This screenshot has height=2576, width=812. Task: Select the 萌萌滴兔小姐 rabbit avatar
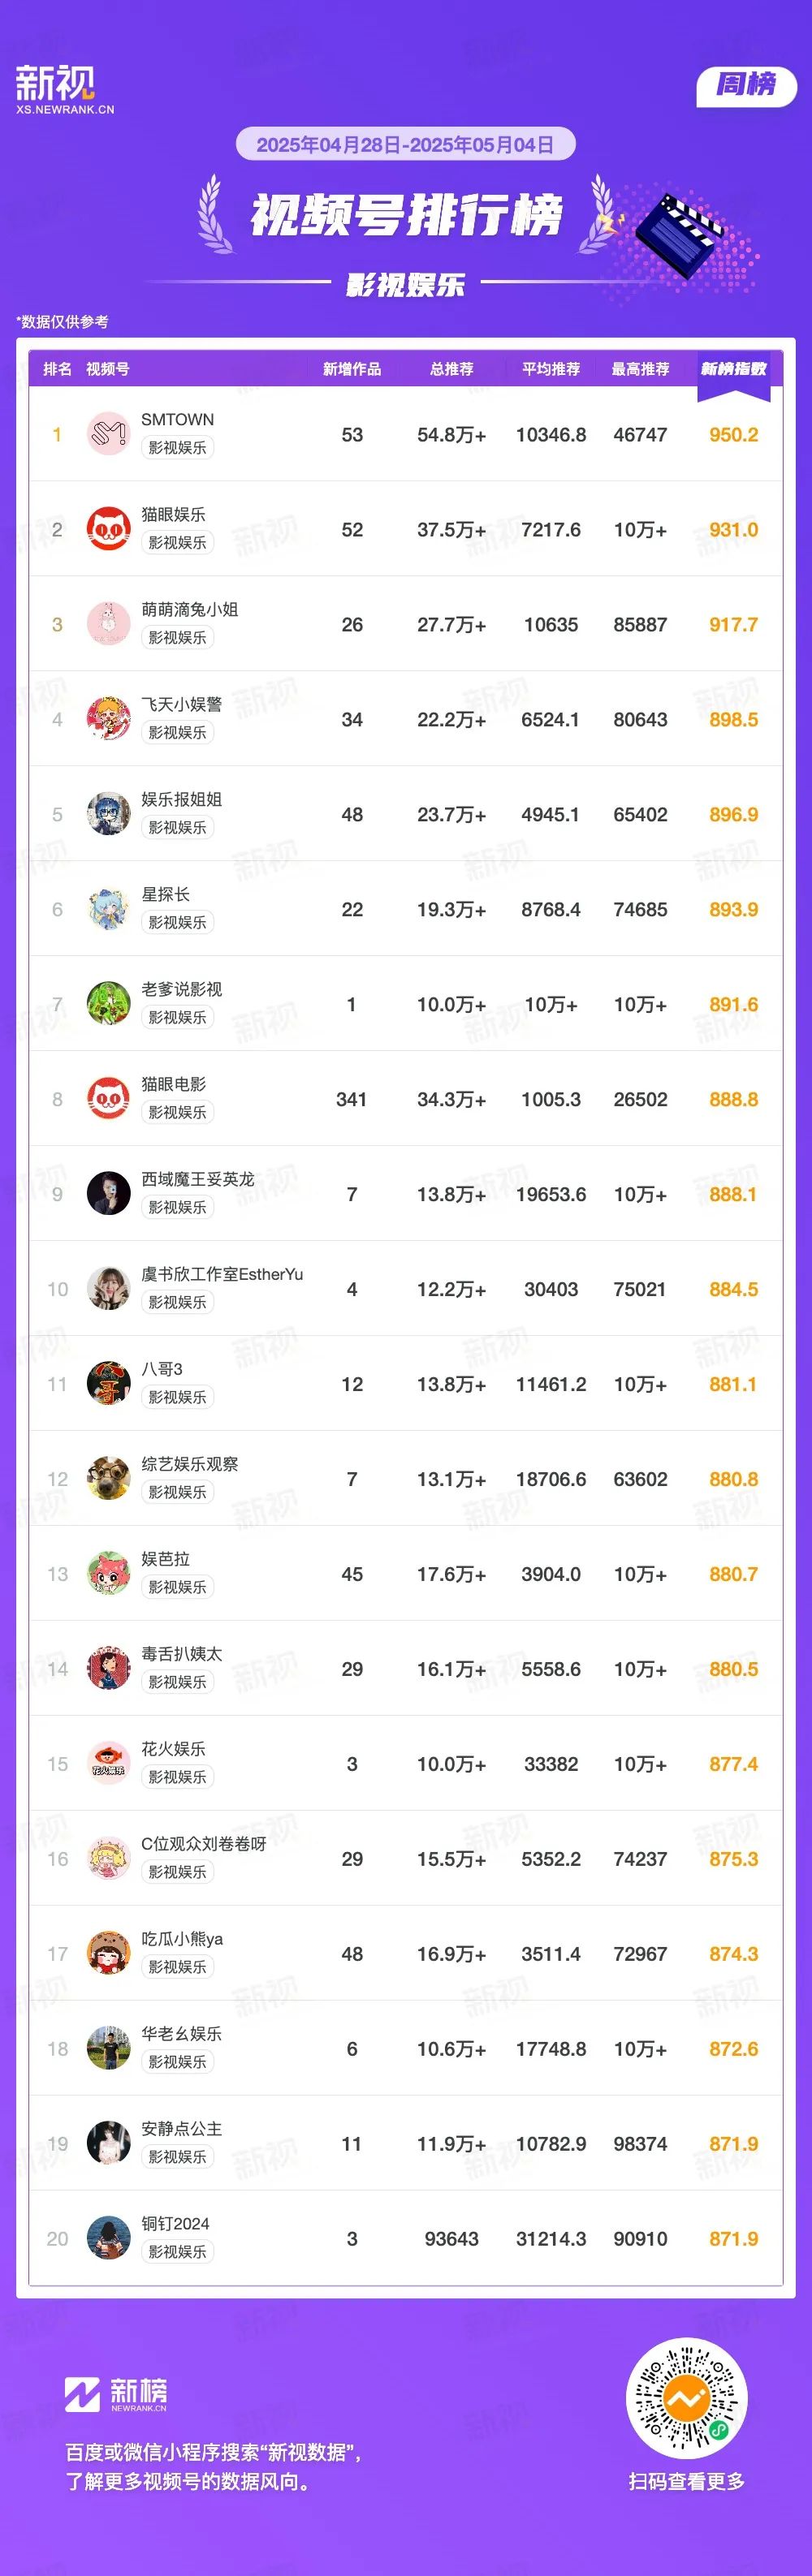point(108,624)
